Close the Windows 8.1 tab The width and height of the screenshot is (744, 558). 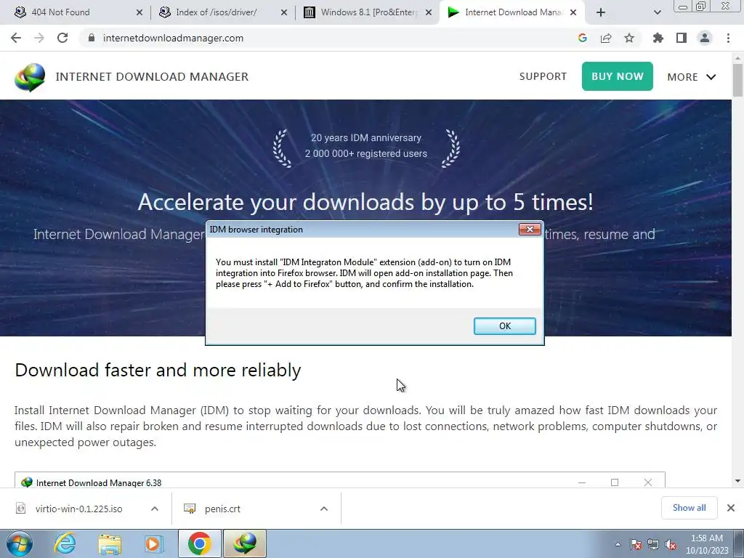pyautogui.click(x=429, y=13)
